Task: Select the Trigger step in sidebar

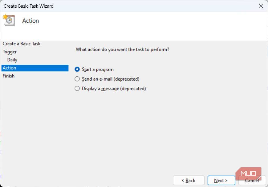Action: (x=10, y=52)
